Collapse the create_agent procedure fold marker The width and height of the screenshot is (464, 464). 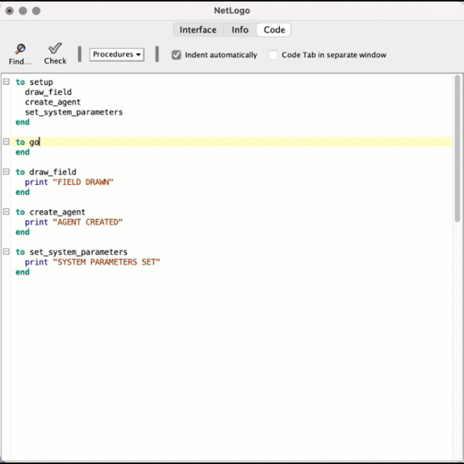[x=6, y=212]
